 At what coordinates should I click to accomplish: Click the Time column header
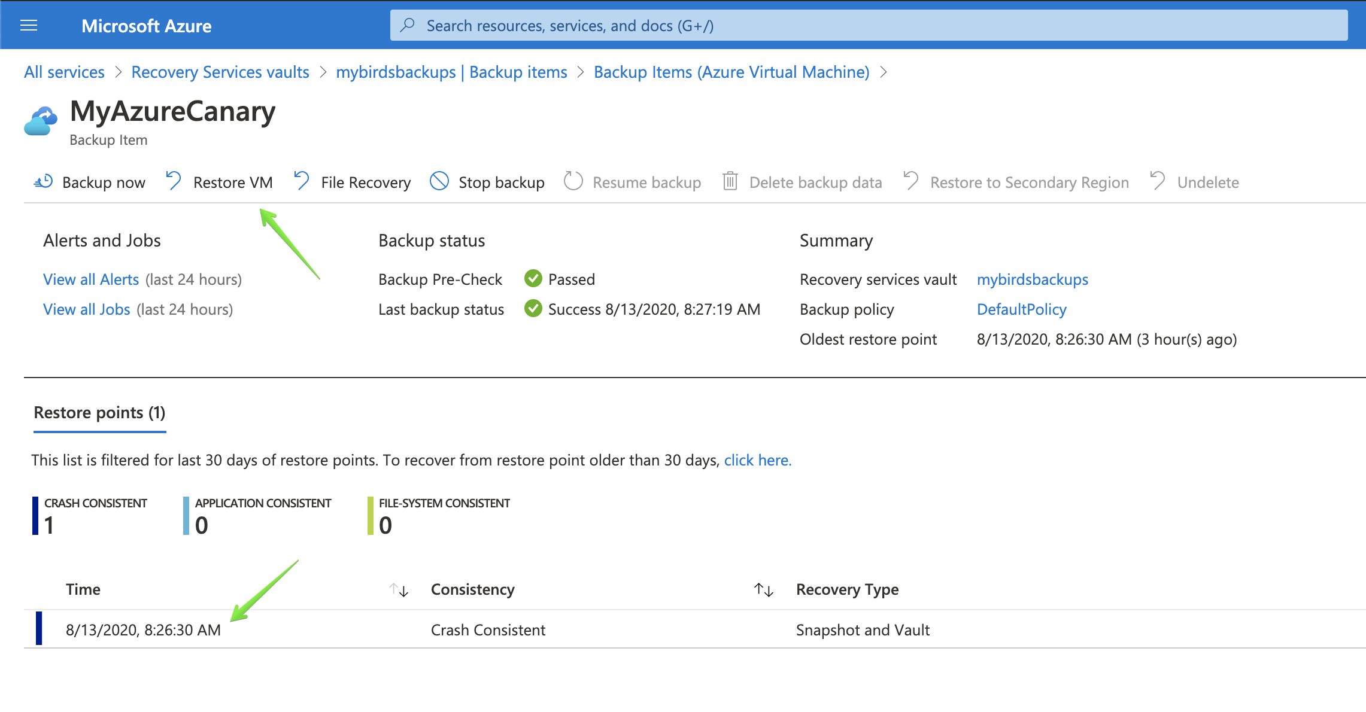tap(83, 589)
